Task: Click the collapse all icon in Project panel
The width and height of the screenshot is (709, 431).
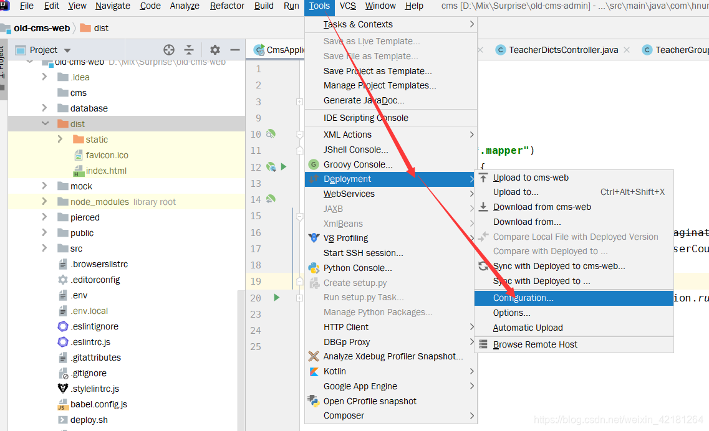Action: point(189,50)
